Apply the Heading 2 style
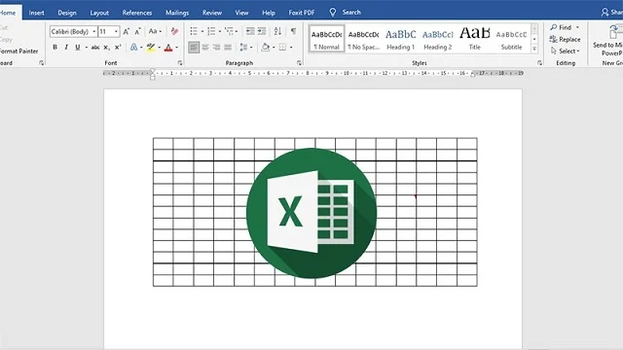The width and height of the screenshot is (623, 350). [x=437, y=39]
